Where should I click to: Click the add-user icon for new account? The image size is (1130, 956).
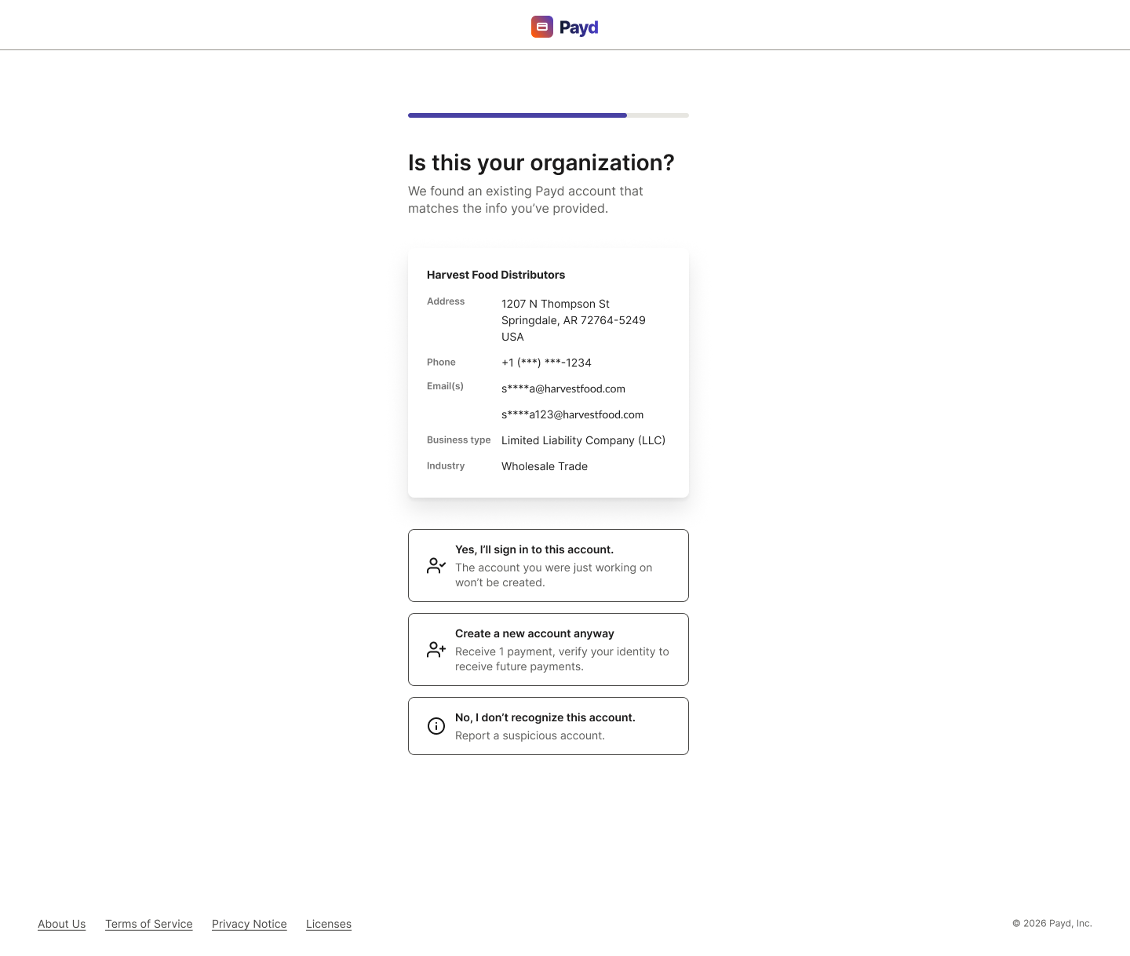point(436,649)
